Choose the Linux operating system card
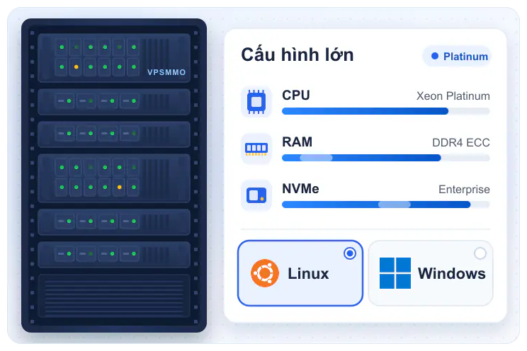527x351 pixels. (300, 273)
